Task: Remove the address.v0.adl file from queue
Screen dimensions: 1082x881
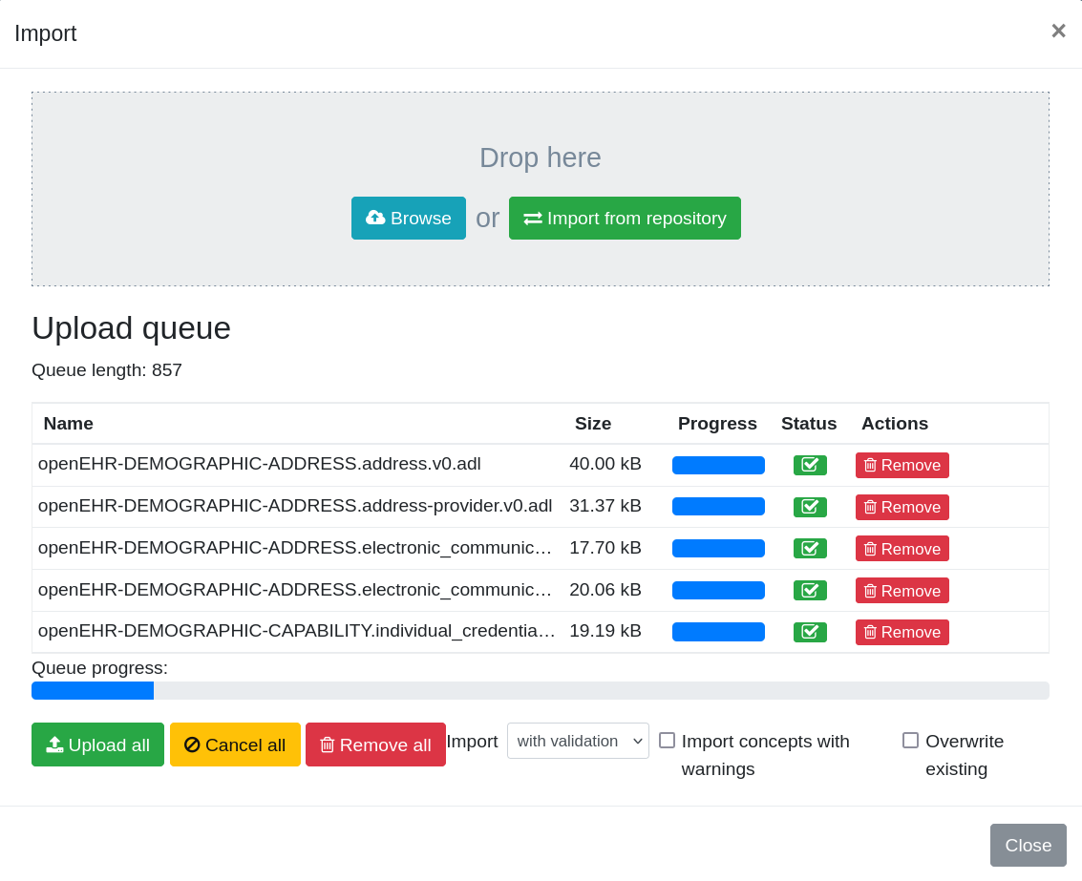Action: 902,465
